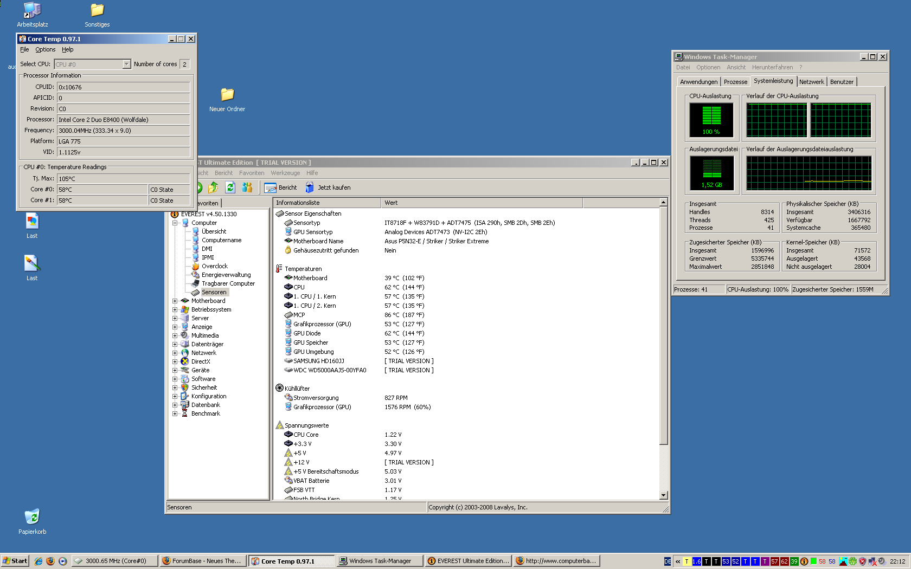Click the green square tray icon
Image resolution: width=911 pixels, height=569 pixels.
813,561
